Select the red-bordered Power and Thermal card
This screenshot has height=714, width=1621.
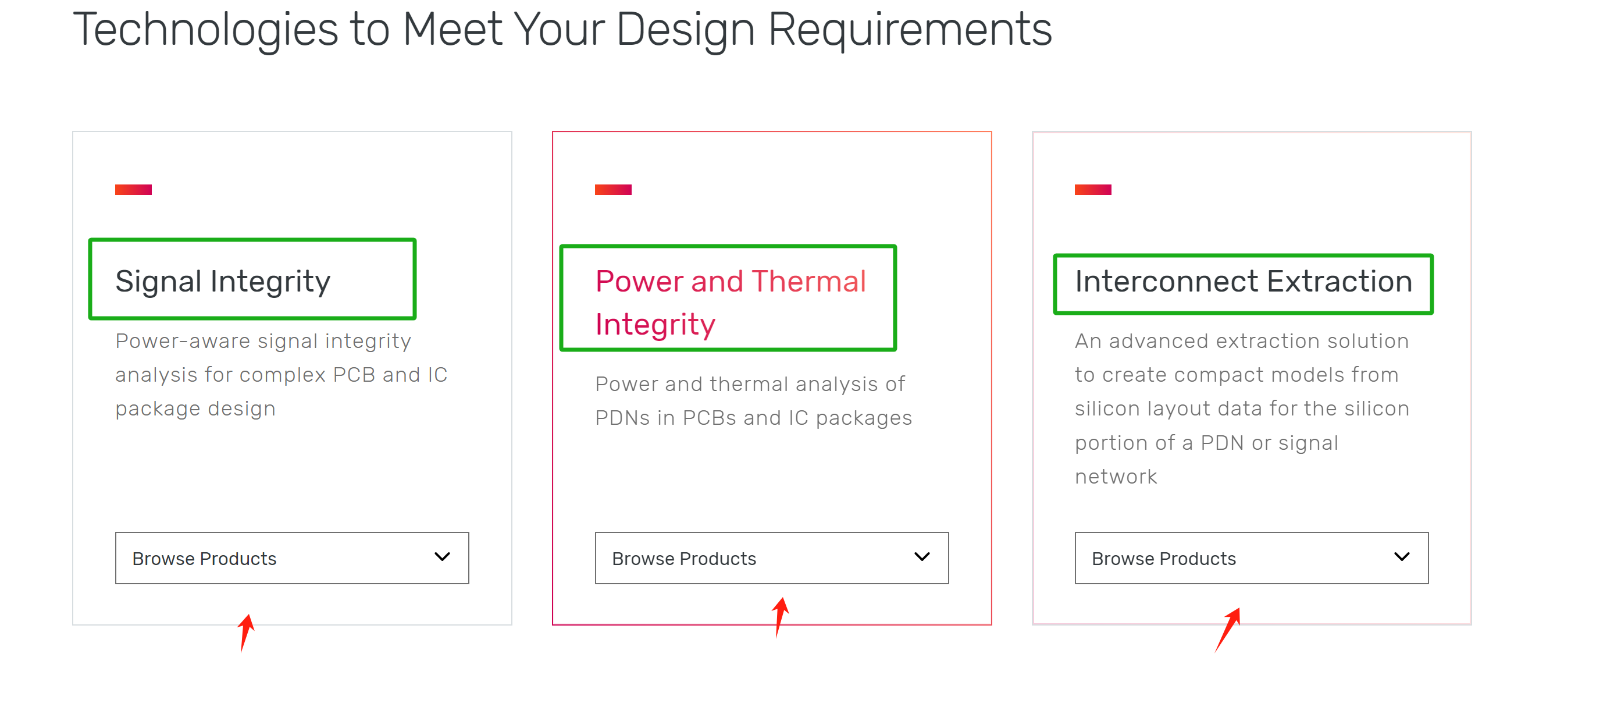pos(771,478)
